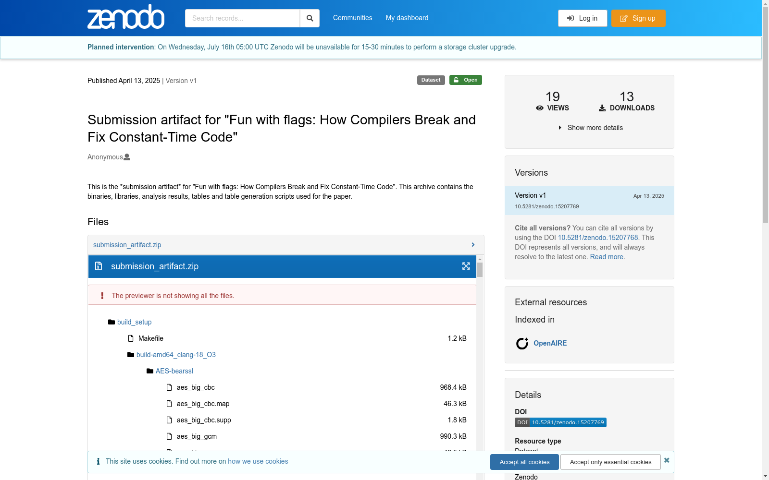Click the info icon in cookie notice

[98, 461]
